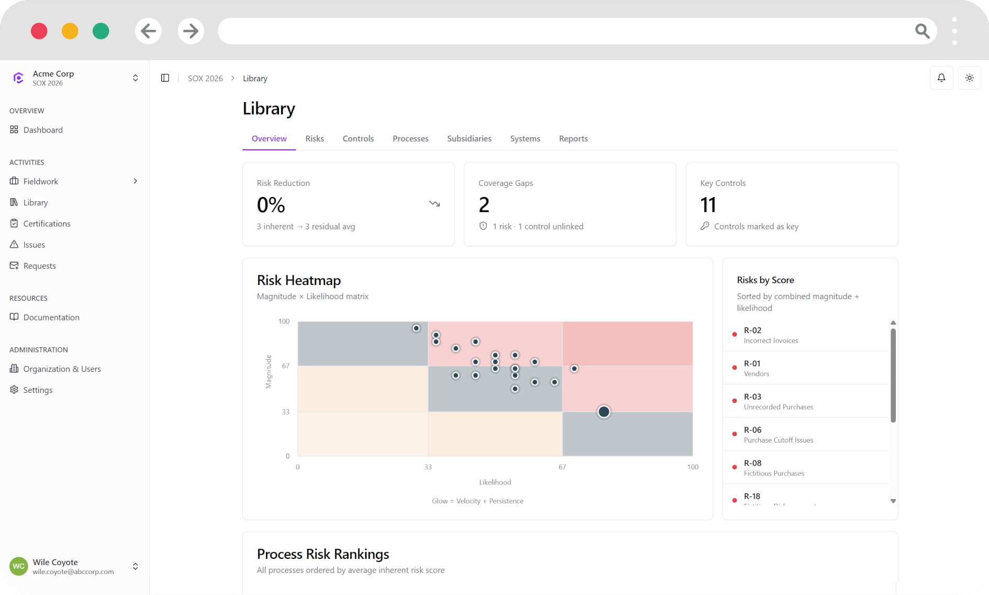The height and width of the screenshot is (595, 989).
Task: Click the browser back arrow
Action: pos(149,31)
